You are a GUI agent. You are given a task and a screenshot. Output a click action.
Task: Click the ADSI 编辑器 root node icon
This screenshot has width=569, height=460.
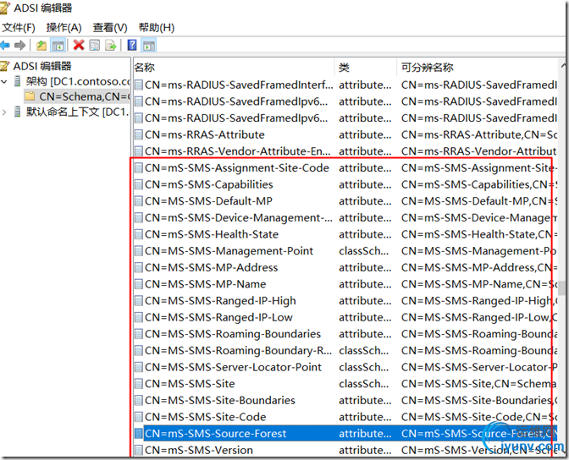[x=5, y=66]
